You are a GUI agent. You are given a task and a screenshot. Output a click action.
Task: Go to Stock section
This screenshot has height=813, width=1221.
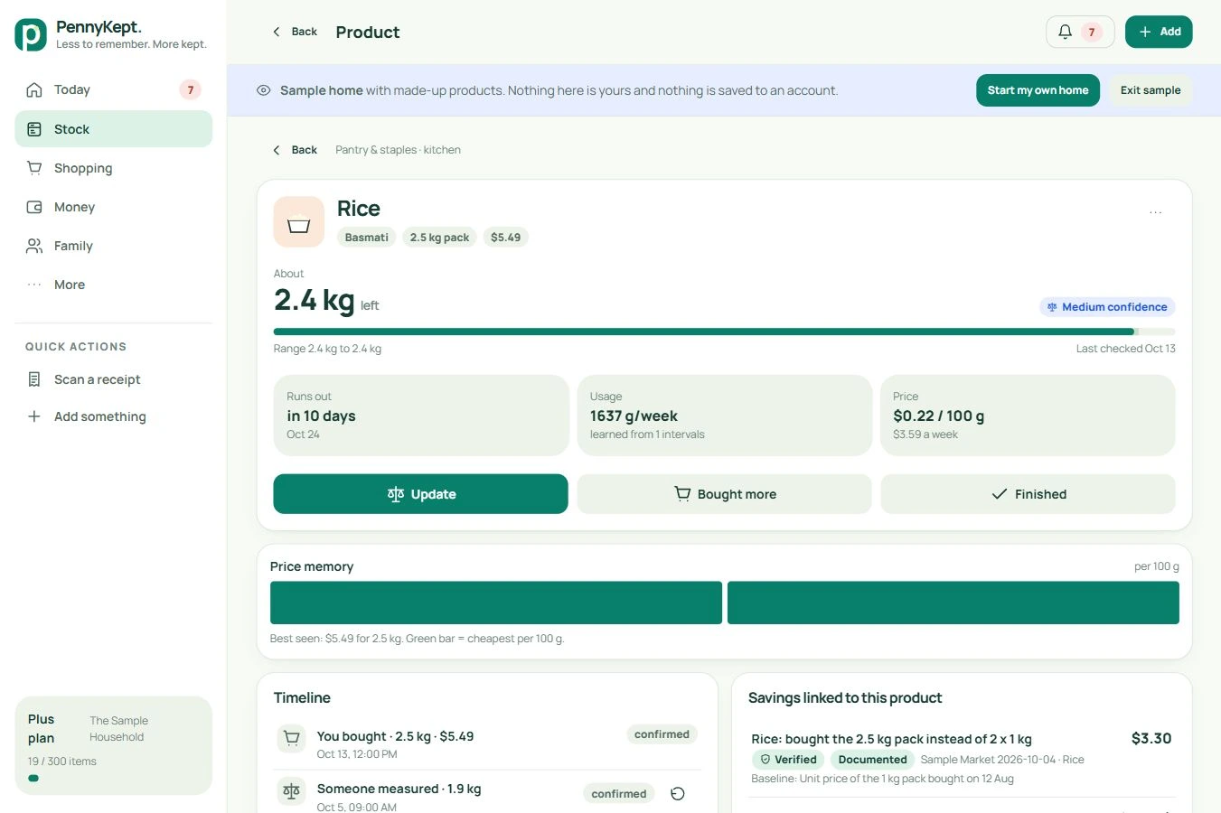pyautogui.click(x=114, y=129)
